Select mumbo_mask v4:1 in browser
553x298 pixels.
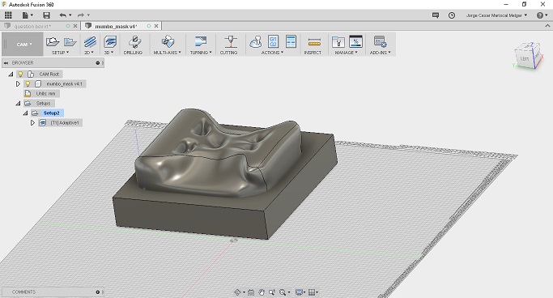(x=64, y=84)
